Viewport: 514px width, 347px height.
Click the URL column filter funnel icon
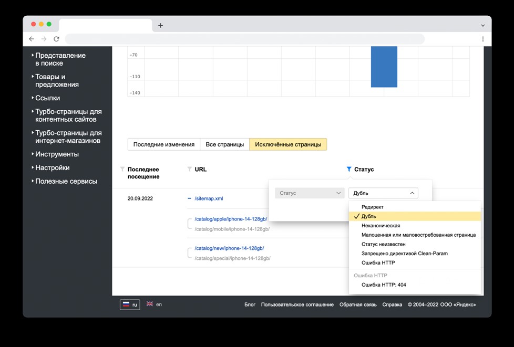(x=189, y=169)
